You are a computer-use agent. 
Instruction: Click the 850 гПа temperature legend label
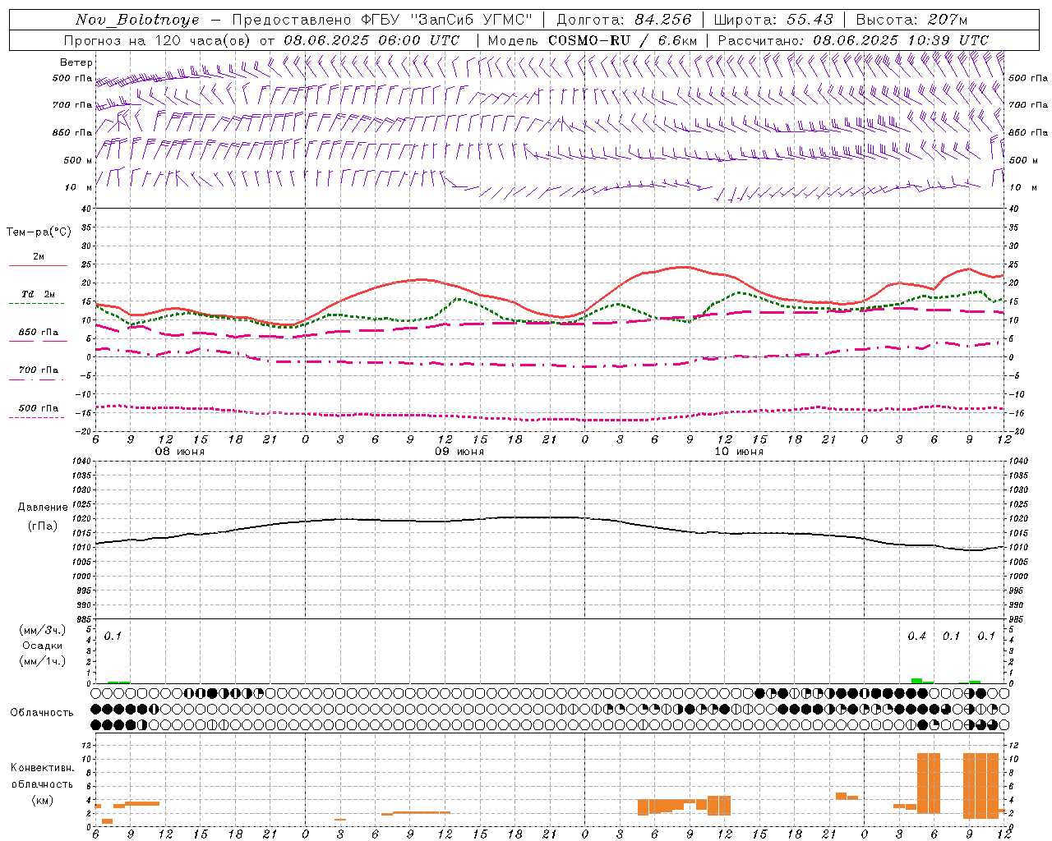[39, 333]
